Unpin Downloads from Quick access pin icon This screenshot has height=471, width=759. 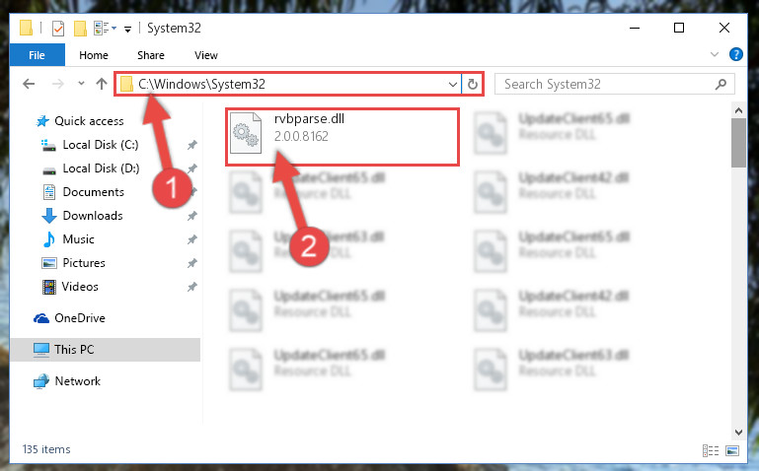pyautogui.click(x=192, y=216)
